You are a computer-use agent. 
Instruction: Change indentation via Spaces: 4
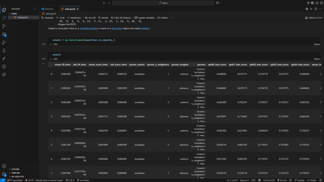point(244,180)
